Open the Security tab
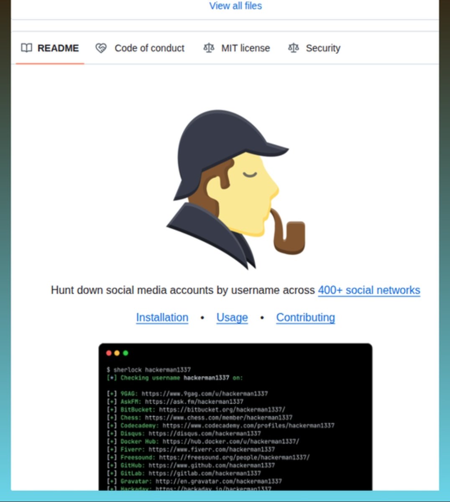The height and width of the screenshot is (502, 450). tap(323, 48)
